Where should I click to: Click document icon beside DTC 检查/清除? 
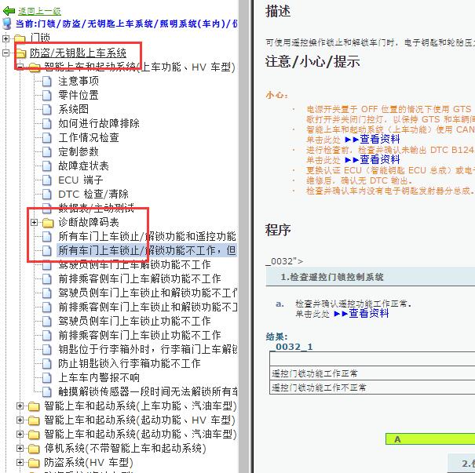46,194
